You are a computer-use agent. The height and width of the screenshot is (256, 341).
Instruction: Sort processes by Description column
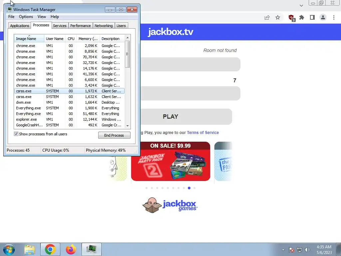pyautogui.click(x=112, y=39)
